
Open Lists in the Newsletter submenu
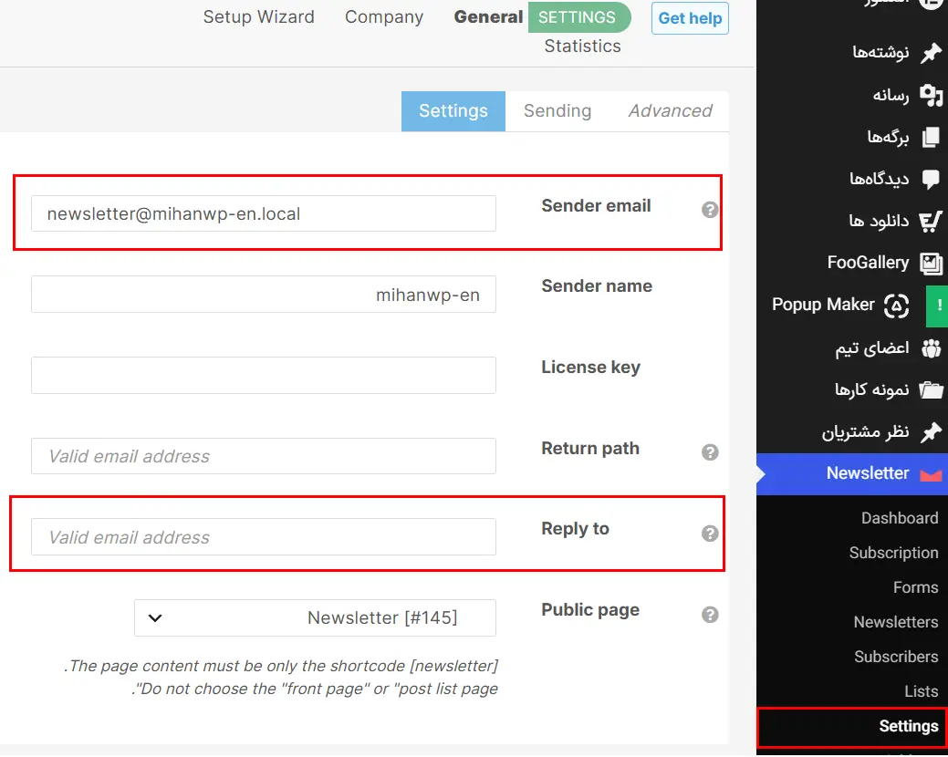tap(922, 691)
